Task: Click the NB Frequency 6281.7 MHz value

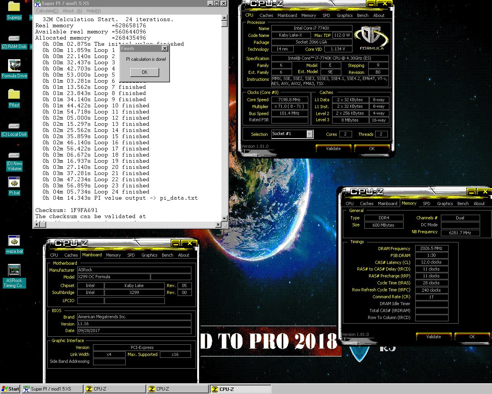Action: tap(460, 232)
